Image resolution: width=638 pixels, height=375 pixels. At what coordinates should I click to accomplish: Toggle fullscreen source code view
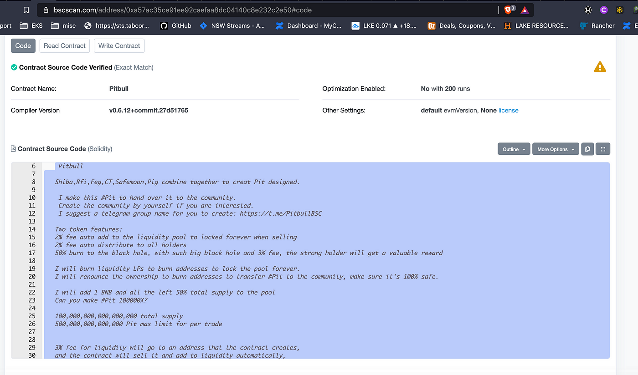[x=603, y=149]
